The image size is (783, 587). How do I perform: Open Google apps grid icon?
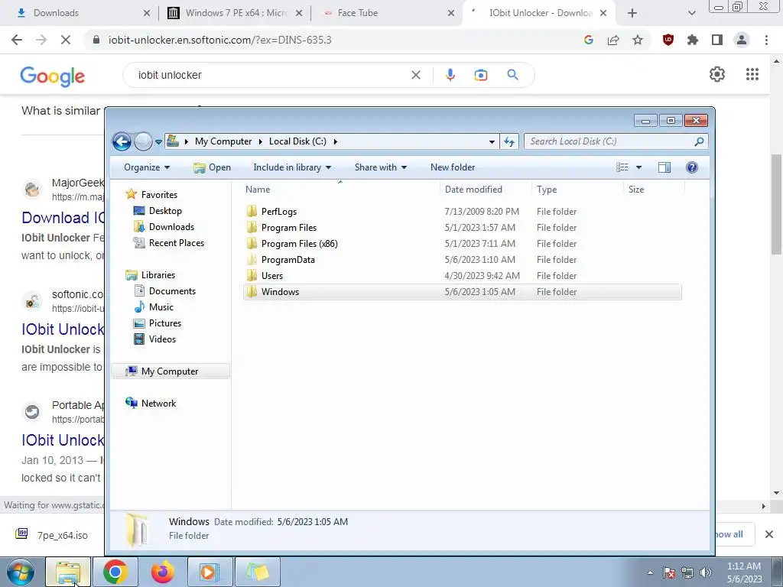click(x=752, y=74)
